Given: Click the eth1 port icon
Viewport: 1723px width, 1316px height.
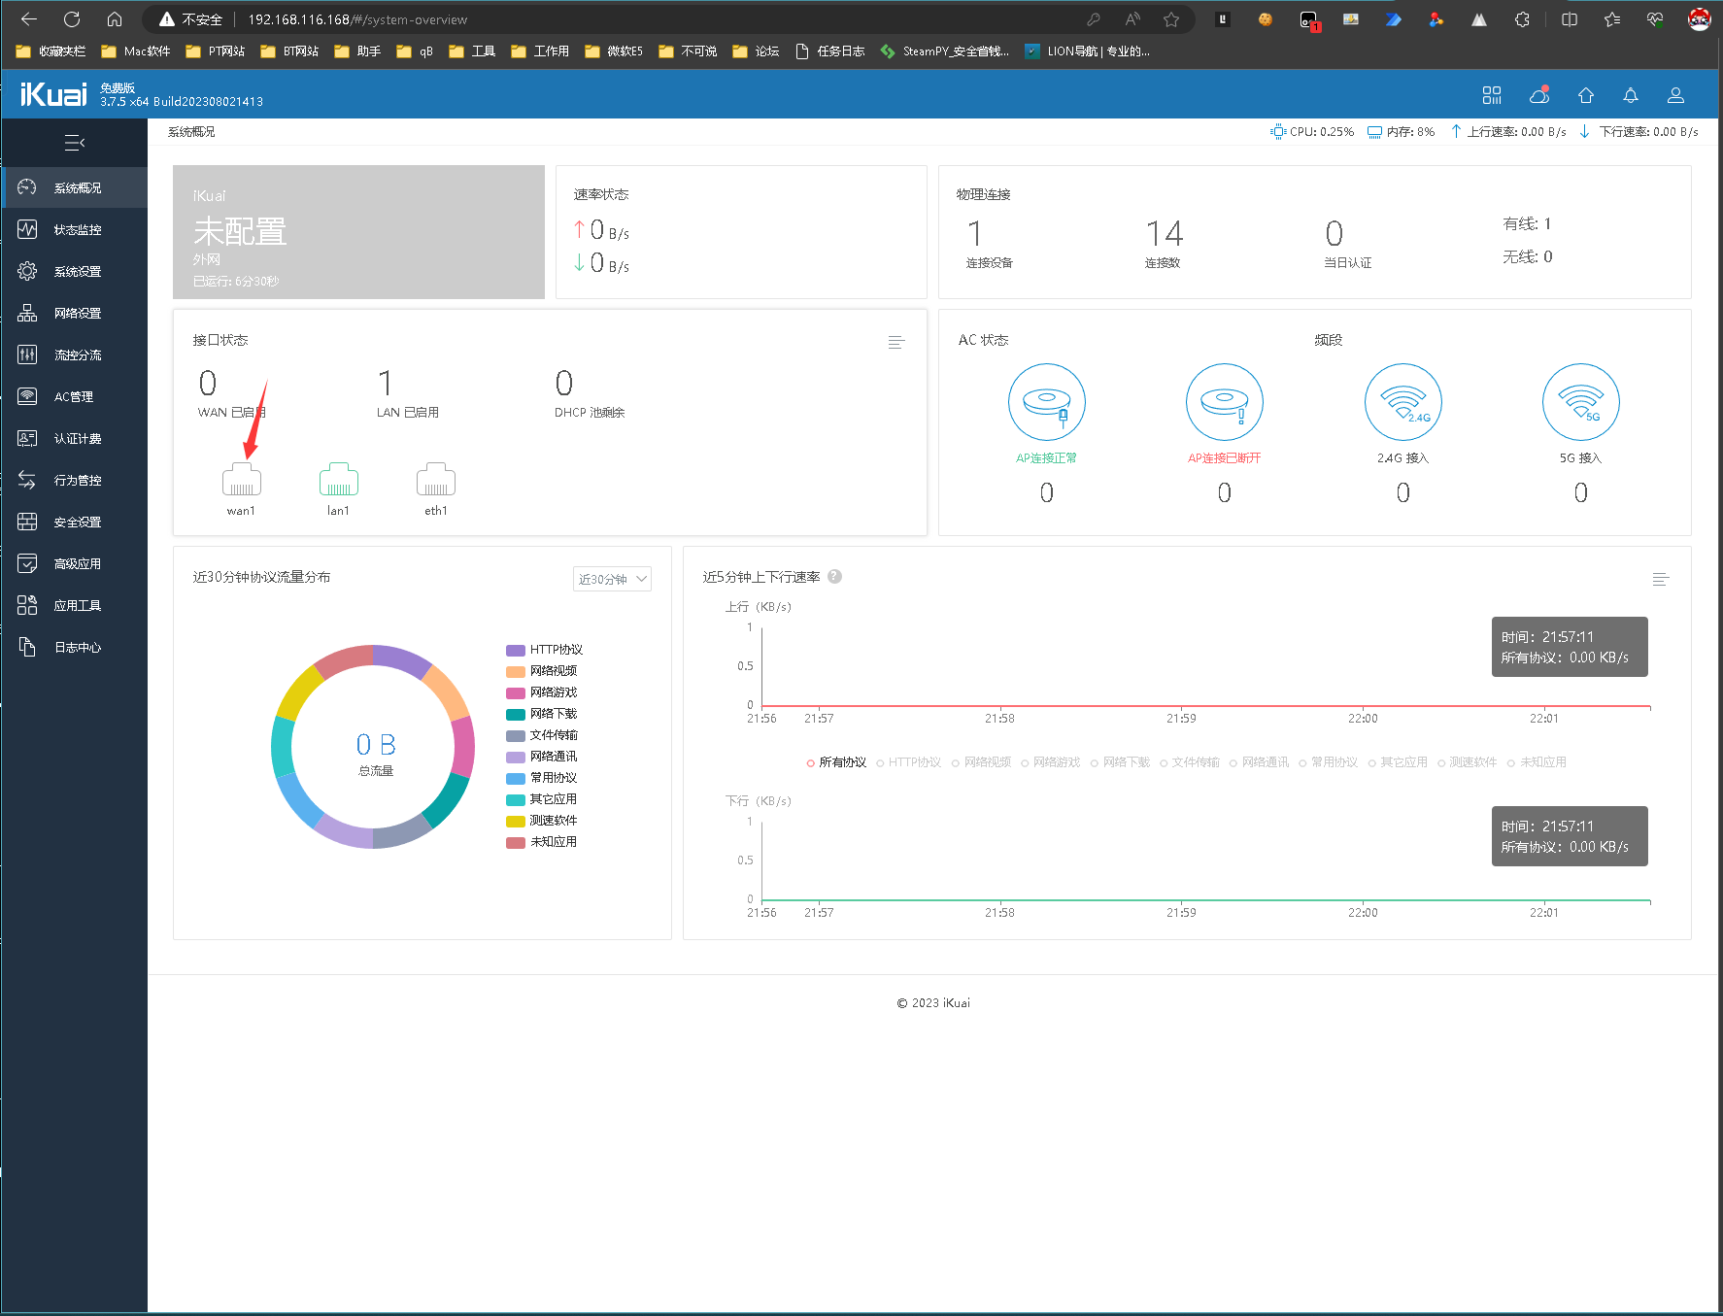Looking at the screenshot, I should point(435,480).
